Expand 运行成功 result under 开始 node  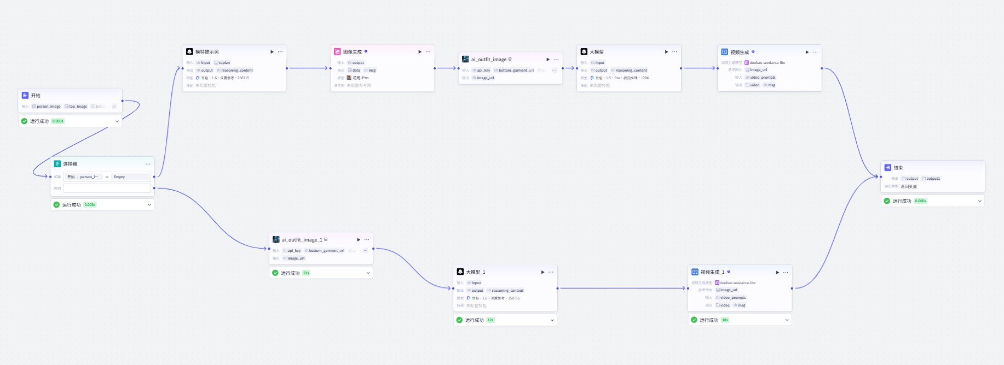coord(117,121)
